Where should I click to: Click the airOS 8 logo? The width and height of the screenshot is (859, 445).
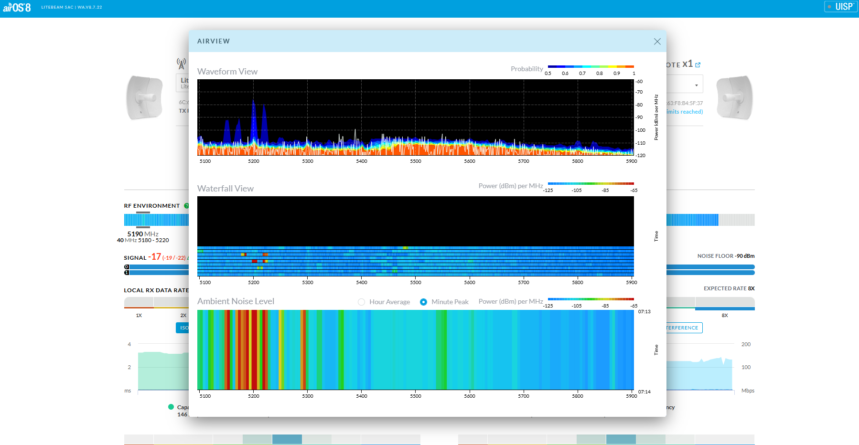point(17,7)
